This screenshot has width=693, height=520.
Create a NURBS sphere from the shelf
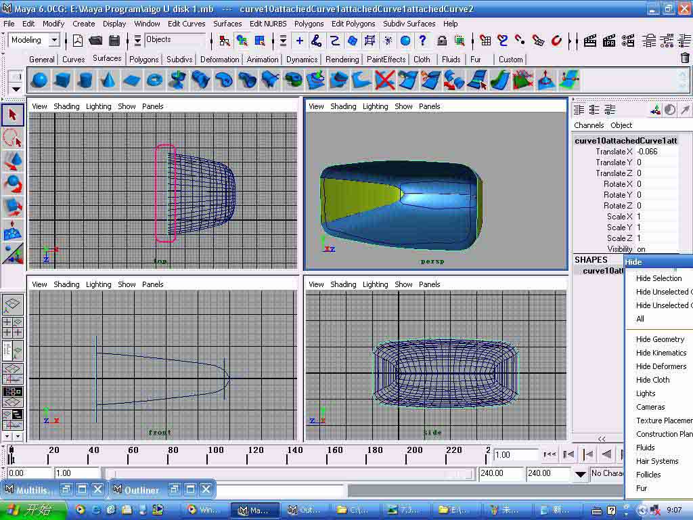click(40, 81)
